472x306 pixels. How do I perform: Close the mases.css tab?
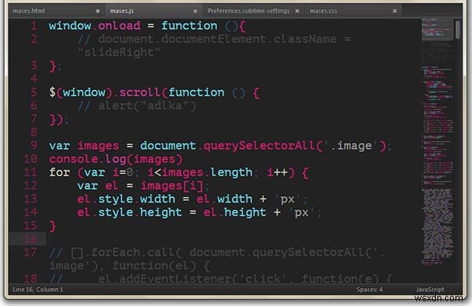pos(395,11)
